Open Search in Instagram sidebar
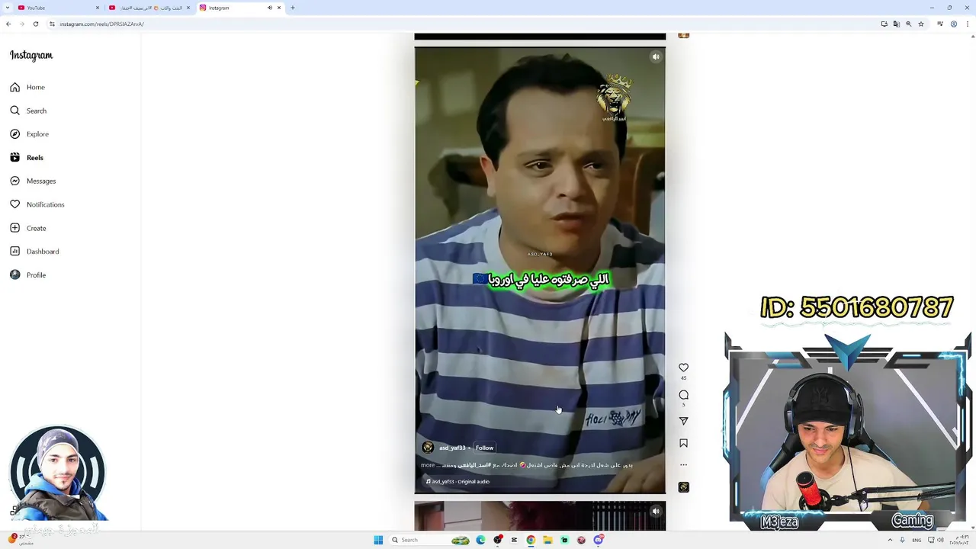This screenshot has height=549, width=976. click(x=28, y=111)
